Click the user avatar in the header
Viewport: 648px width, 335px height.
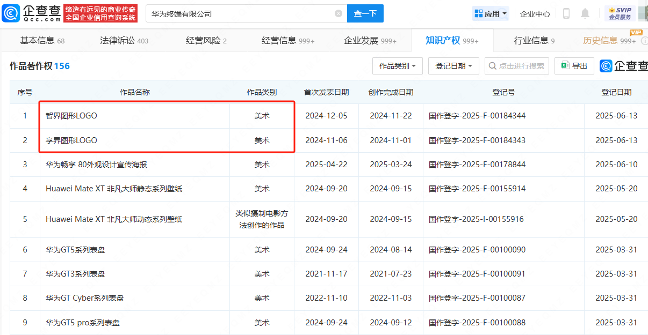[x=643, y=13]
